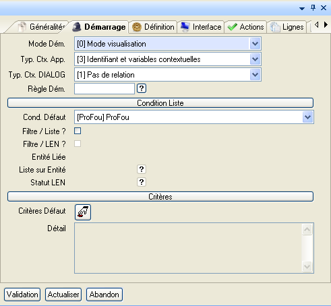331x306 pixels.
Task: Expand the Mode Dém. dropdown
Action: pos(255,44)
